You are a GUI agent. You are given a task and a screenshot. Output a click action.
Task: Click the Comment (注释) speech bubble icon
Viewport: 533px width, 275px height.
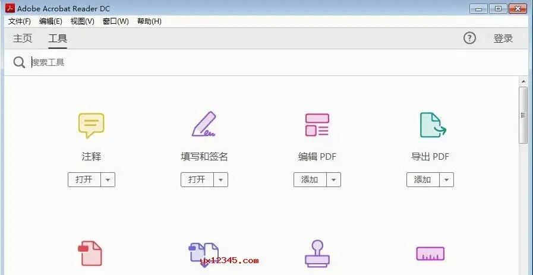click(x=91, y=125)
